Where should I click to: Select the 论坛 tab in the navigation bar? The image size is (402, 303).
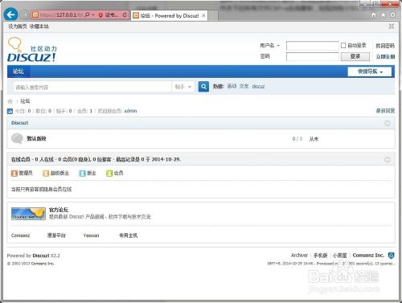[18, 72]
